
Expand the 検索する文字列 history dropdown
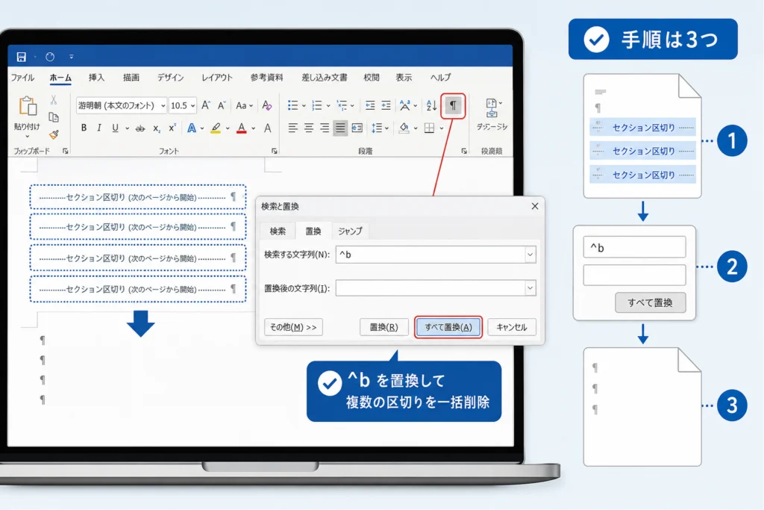(530, 255)
